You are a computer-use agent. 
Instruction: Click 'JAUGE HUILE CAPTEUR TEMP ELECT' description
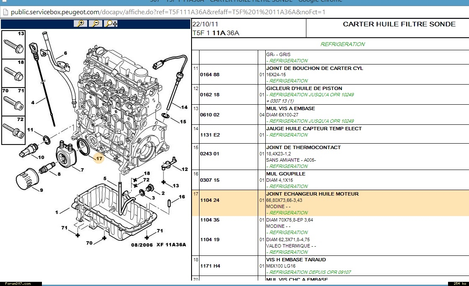(314, 128)
